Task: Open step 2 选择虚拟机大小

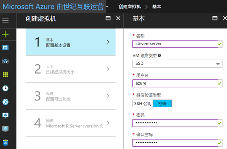Action: coord(71,69)
